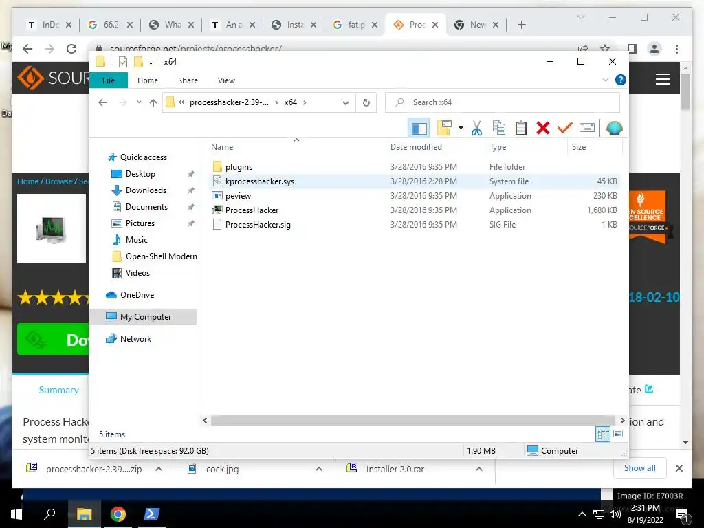This screenshot has width=704, height=528.
Task: Select Network in navigation pane
Action: click(x=135, y=339)
